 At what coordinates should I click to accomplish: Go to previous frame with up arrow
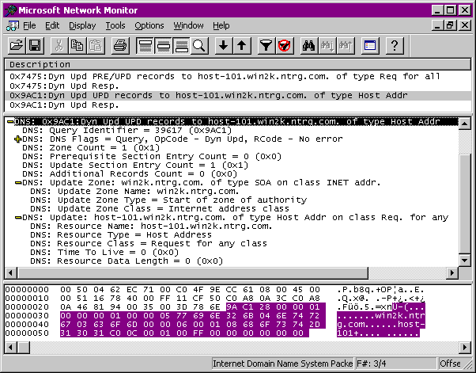(x=242, y=45)
